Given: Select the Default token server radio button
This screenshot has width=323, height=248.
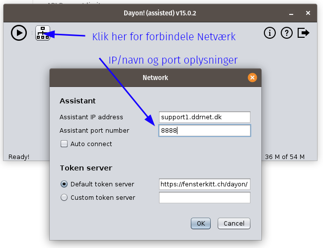Looking at the screenshot, I should pyautogui.click(x=64, y=184).
